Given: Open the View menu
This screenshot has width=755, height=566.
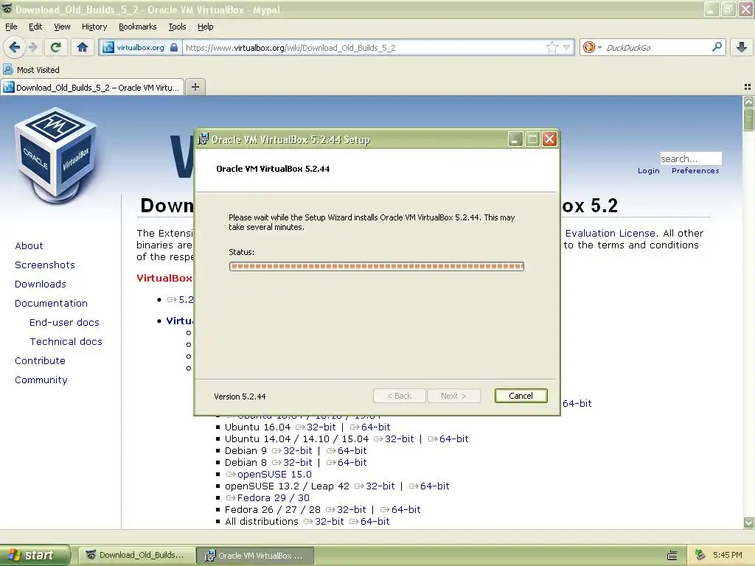Looking at the screenshot, I should tap(62, 27).
